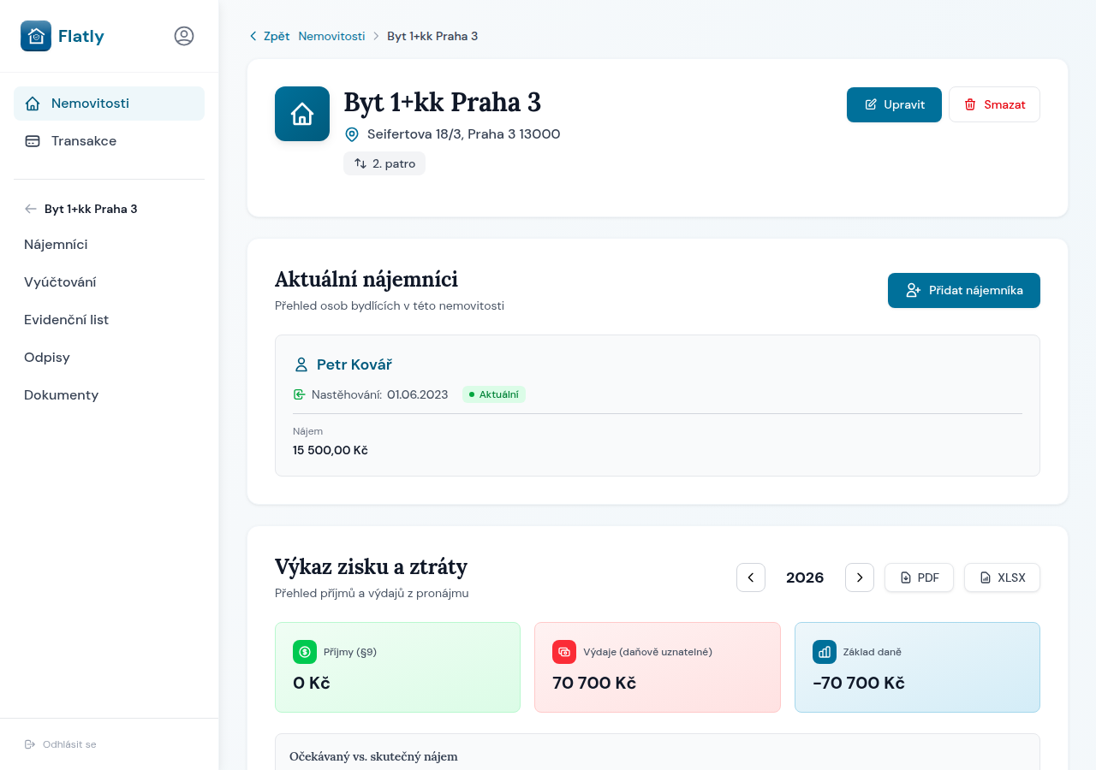Viewport: 1096px width, 770px height.
Task: Export the report as PDF
Action: 919,577
